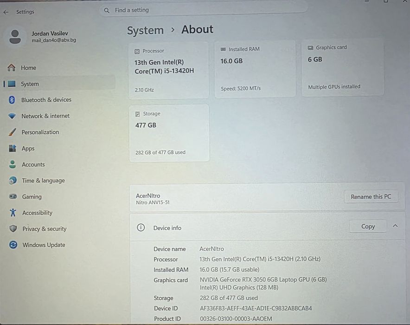This screenshot has width=410, height=325.
Task: Click the Time & language globe icon
Action: 13,181
